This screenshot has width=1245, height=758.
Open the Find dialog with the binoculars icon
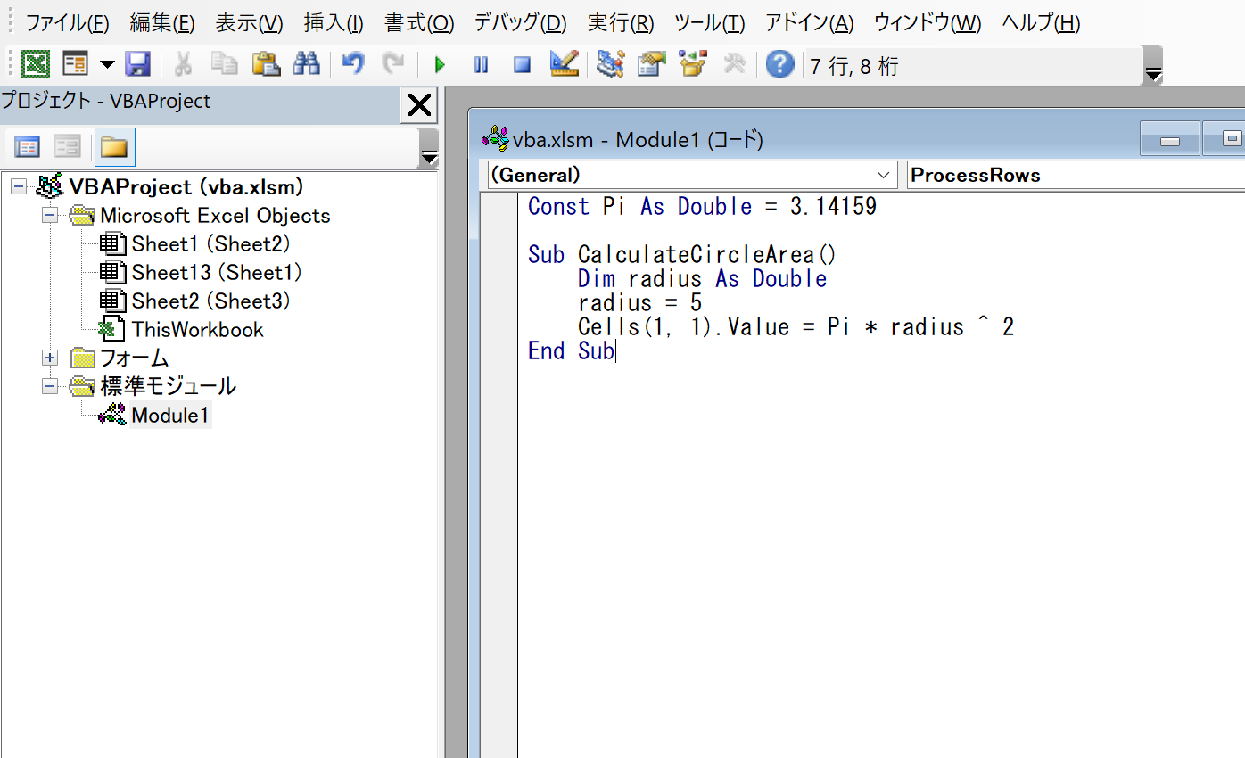307,63
